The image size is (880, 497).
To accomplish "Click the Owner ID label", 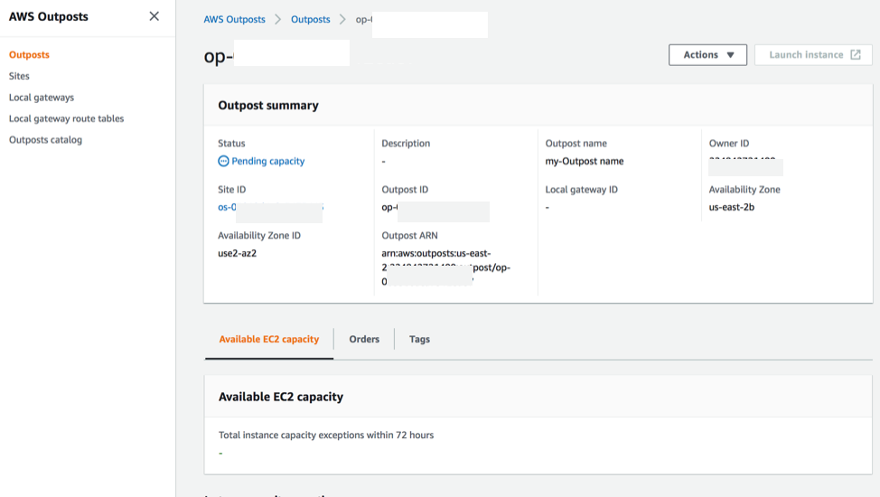I will [x=728, y=143].
